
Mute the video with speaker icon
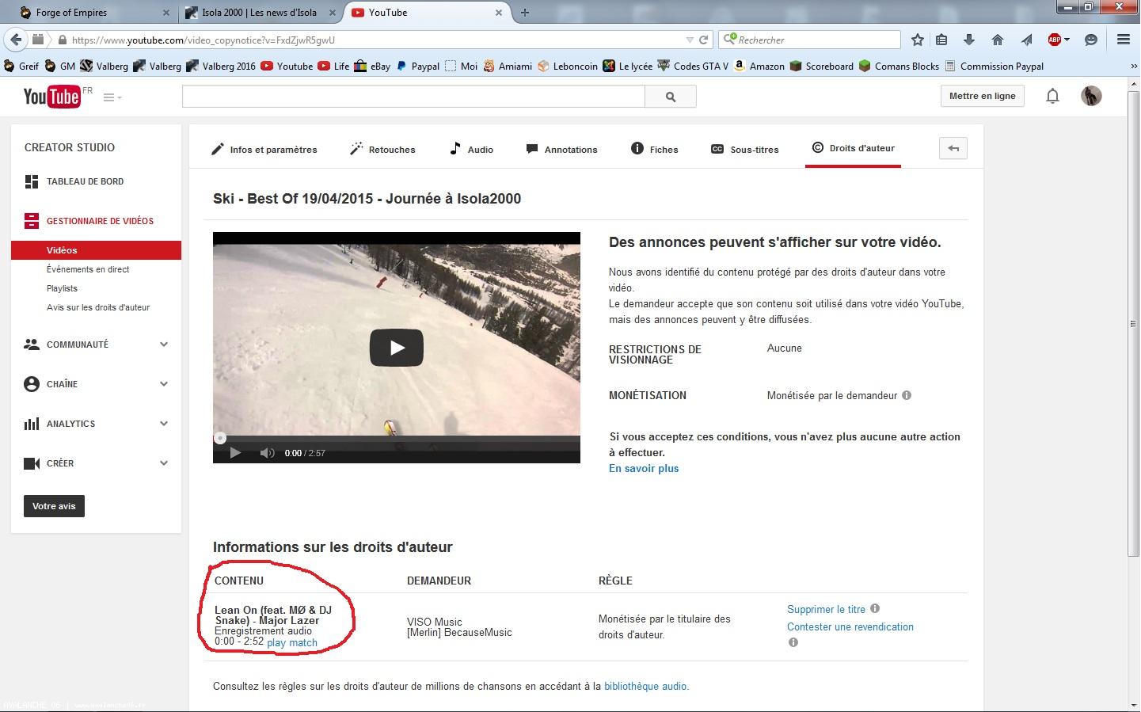tap(267, 453)
